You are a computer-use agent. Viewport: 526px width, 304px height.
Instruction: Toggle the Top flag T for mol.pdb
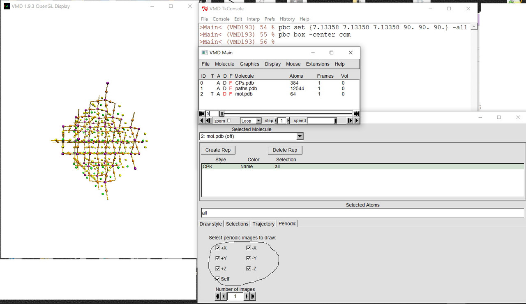point(212,94)
